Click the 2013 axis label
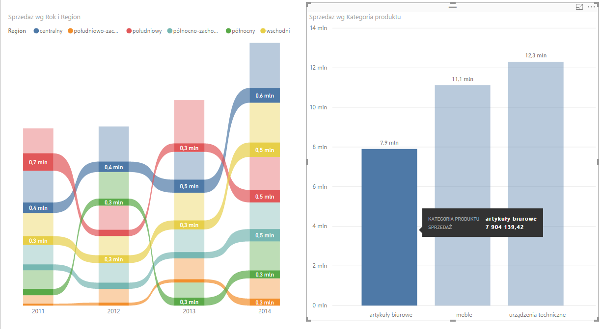Viewport: 602px width, 329px height. (x=189, y=311)
